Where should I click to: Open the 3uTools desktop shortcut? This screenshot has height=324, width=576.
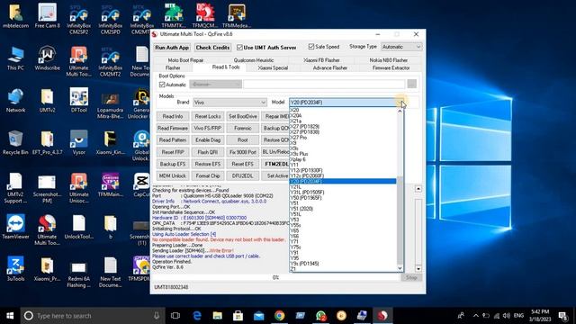[x=15, y=269]
